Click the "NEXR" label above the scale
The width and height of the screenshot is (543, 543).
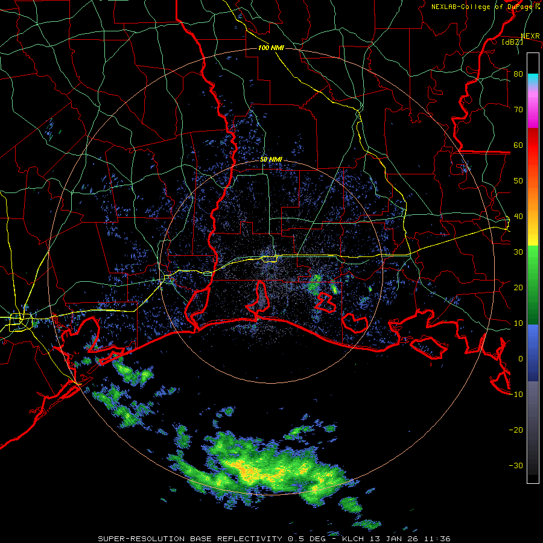click(530, 36)
